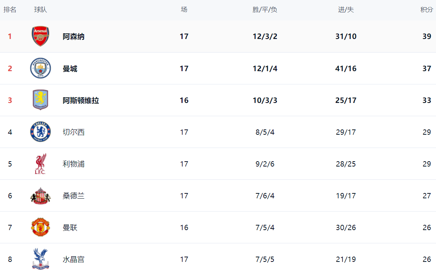Select the team name 水晶宫

pyautogui.click(x=73, y=259)
